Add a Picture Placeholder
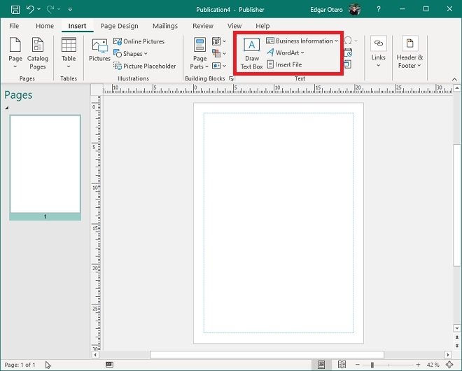 pyautogui.click(x=145, y=66)
